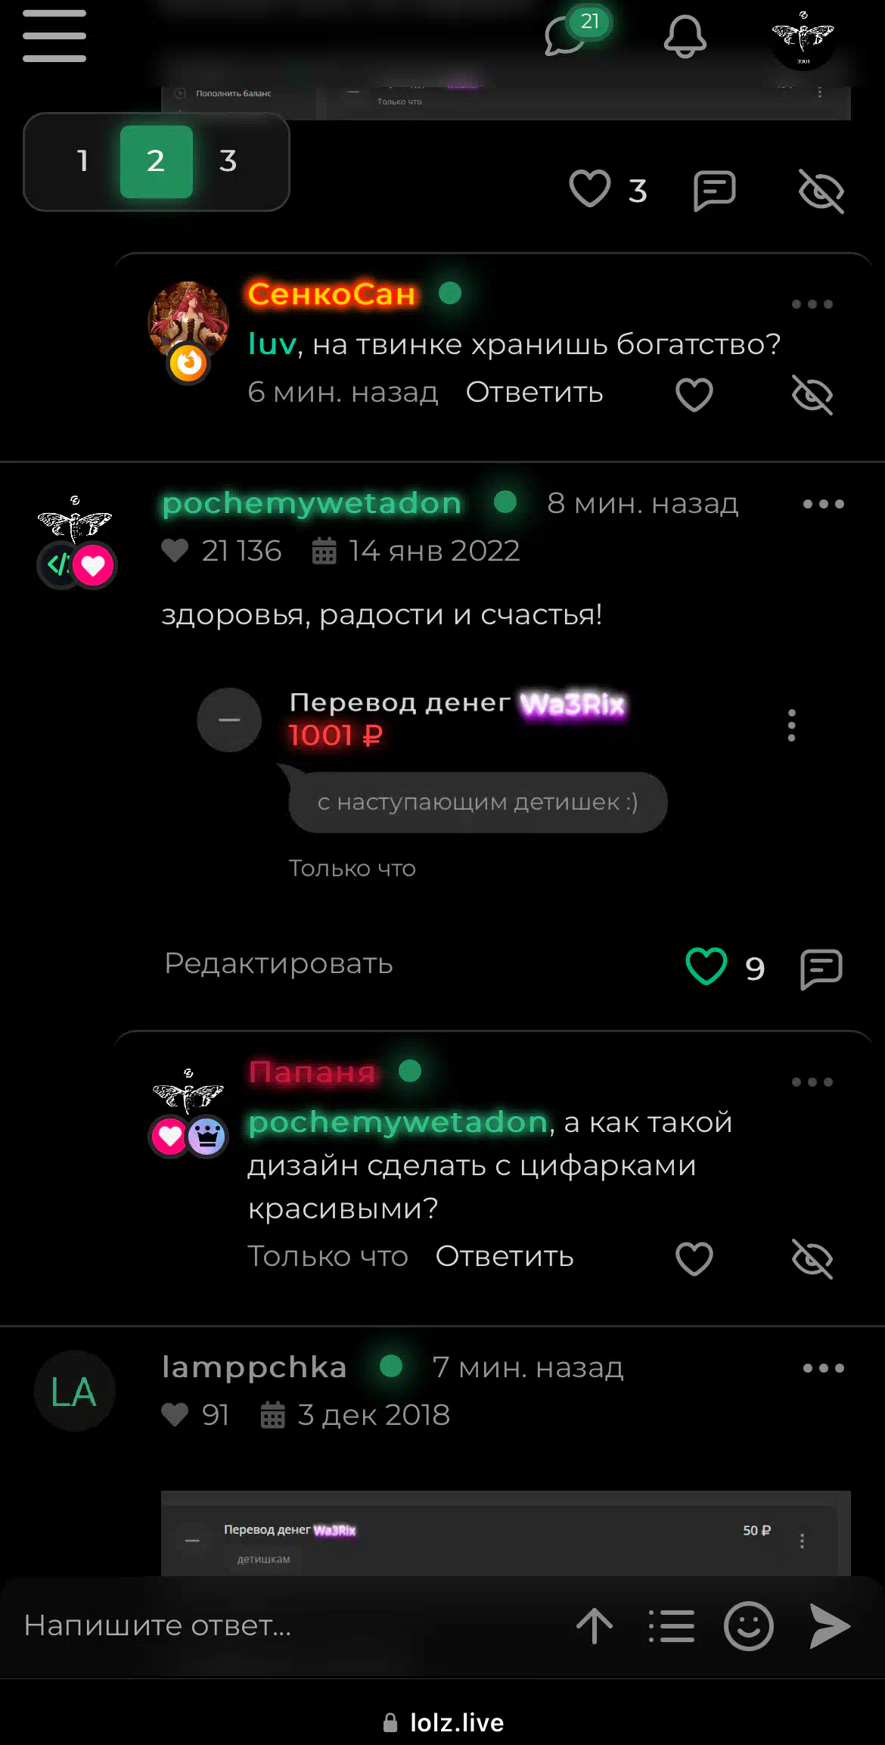Go to page 3 of thread
885x1745 pixels.
[x=228, y=161]
